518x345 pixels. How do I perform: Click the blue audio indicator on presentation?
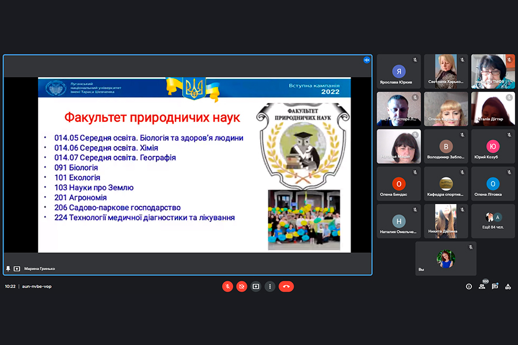pyautogui.click(x=366, y=60)
